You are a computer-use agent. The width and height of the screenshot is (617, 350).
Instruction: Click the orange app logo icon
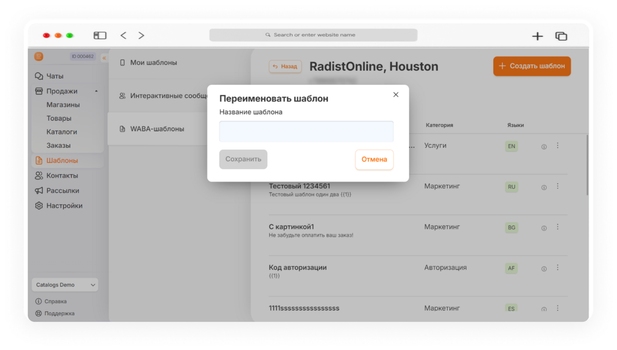point(39,56)
